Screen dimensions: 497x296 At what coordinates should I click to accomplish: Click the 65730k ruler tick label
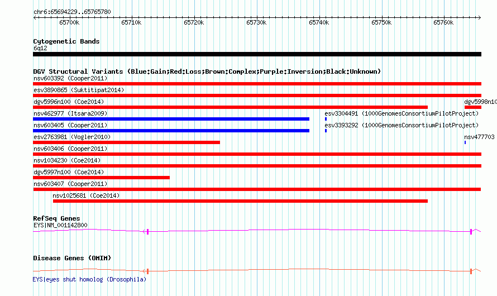coord(256,22)
